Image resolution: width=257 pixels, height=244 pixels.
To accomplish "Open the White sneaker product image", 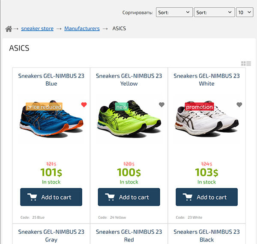I will point(206,121).
